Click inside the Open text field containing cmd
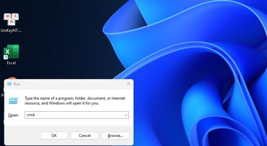Screen dimensions: 267x146 pyautogui.click(x=77, y=115)
